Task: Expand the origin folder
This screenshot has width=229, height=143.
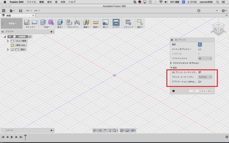Action: pos(8,49)
